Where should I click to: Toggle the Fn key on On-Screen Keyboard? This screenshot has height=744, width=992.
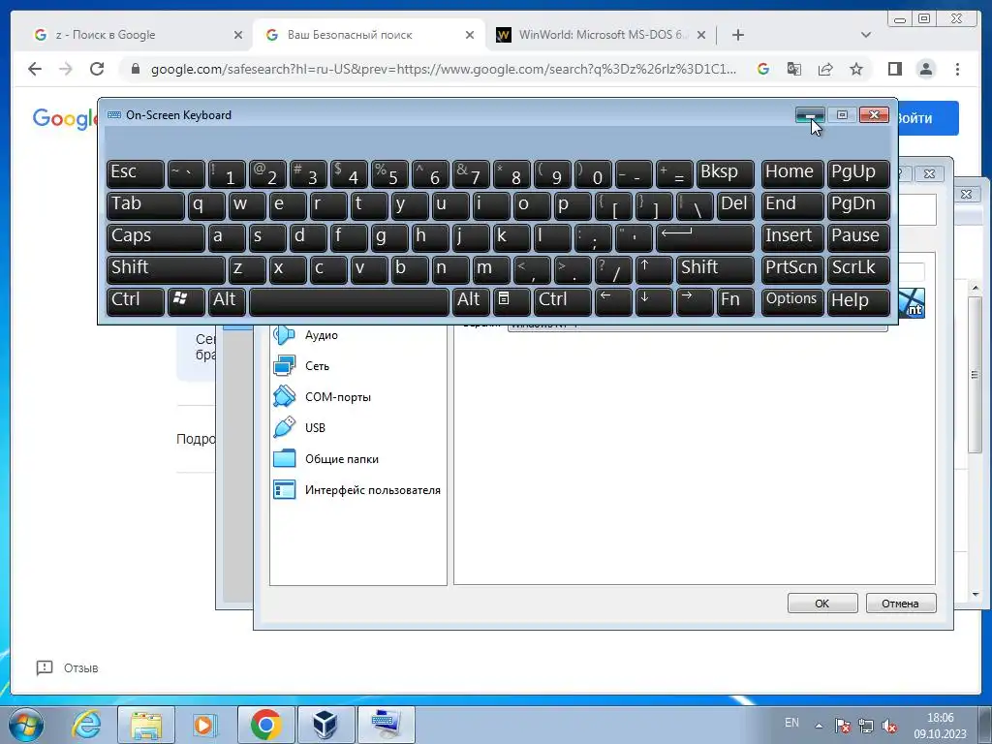coord(735,301)
